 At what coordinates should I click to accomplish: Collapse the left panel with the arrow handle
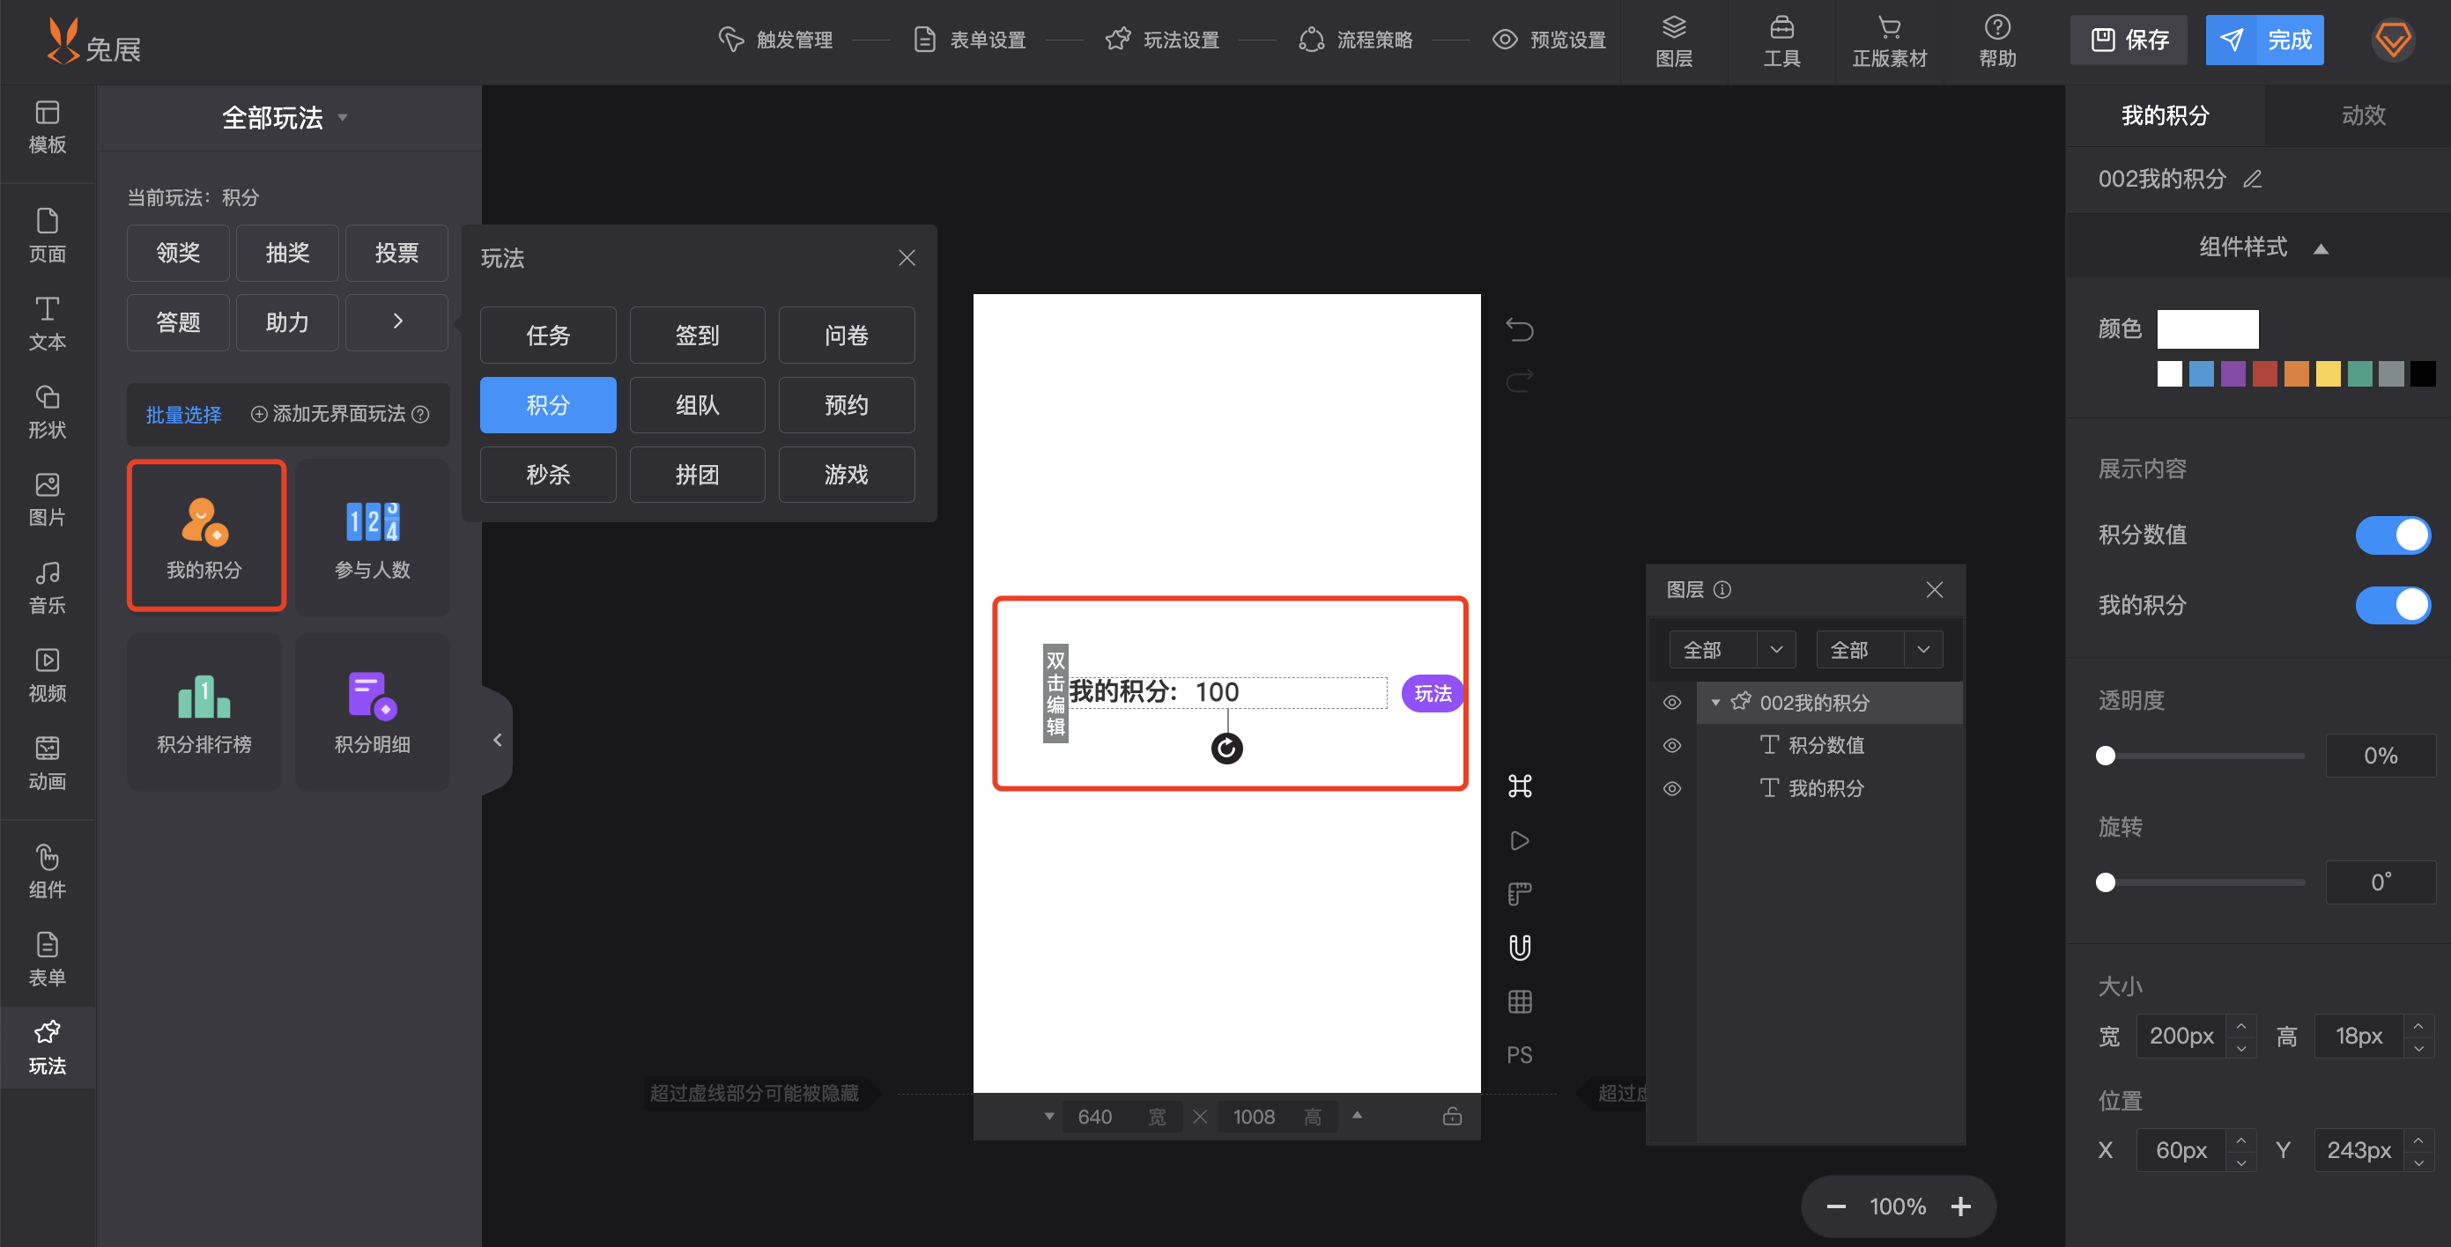[497, 740]
